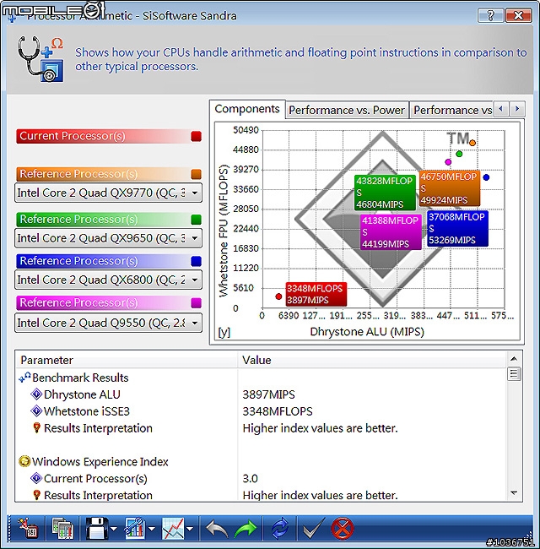Open the Performance vs. Power tab
Screen dimensions: 540x549
347,110
